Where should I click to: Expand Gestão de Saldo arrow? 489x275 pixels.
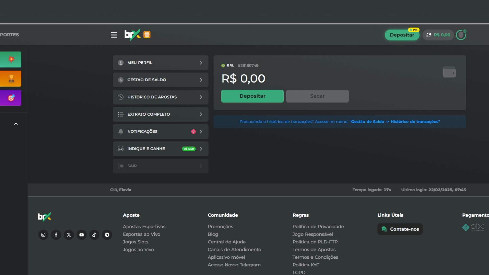pos(201,80)
